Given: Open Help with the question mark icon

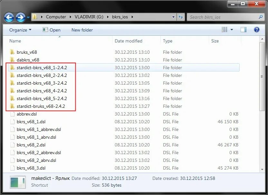Looking at the screenshot, I should point(256,30).
